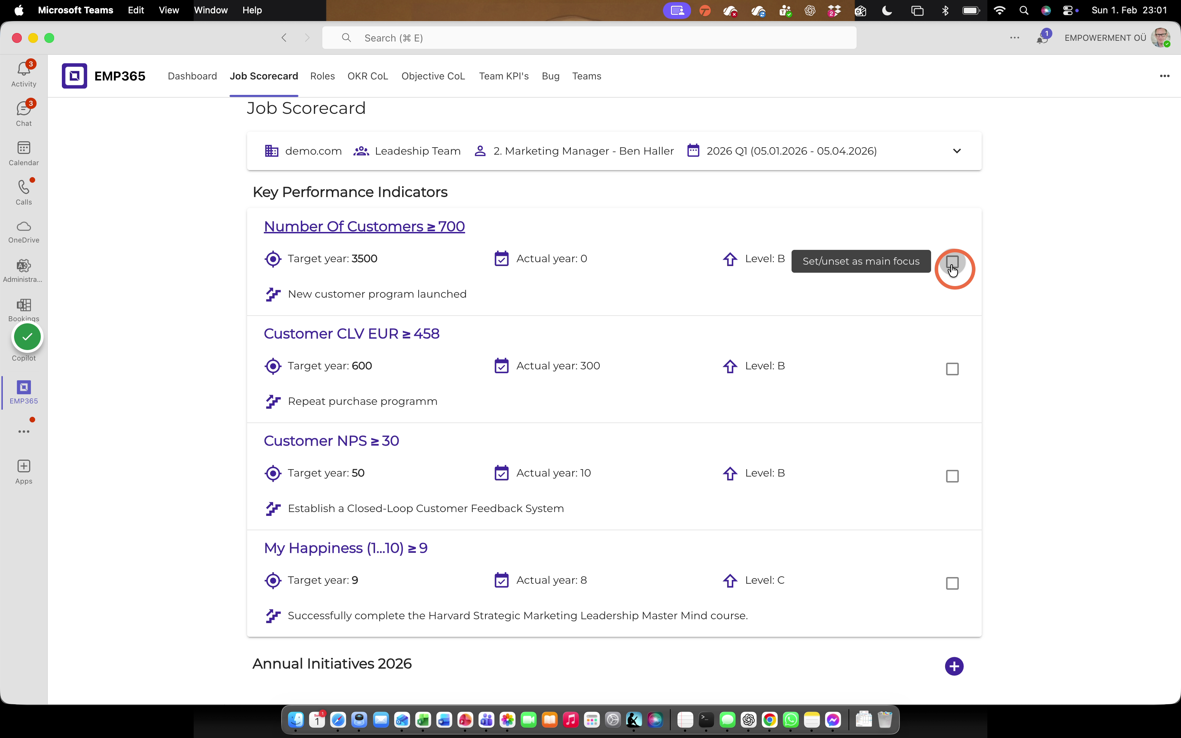The height and width of the screenshot is (738, 1181).
Task: Show more apps via sidebar ellipsis
Action: click(x=24, y=432)
